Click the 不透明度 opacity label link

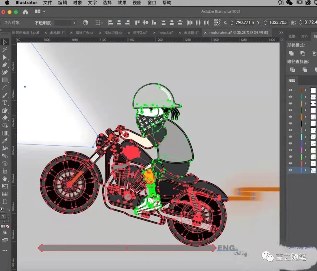[43, 23]
